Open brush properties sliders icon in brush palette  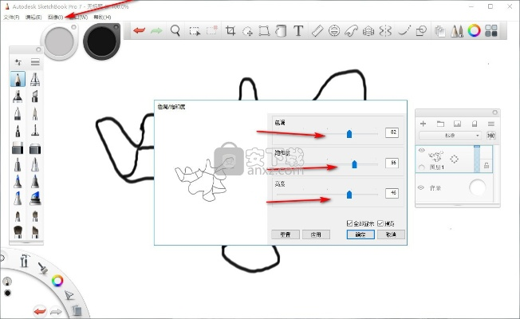click(x=18, y=62)
